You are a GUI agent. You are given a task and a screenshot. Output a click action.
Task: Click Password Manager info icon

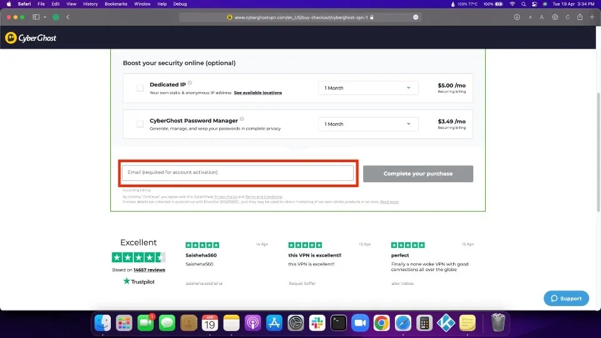[242, 119]
